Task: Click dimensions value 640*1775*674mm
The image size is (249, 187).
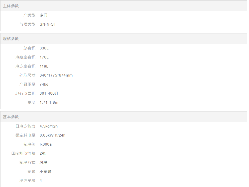Action: tap(56, 75)
